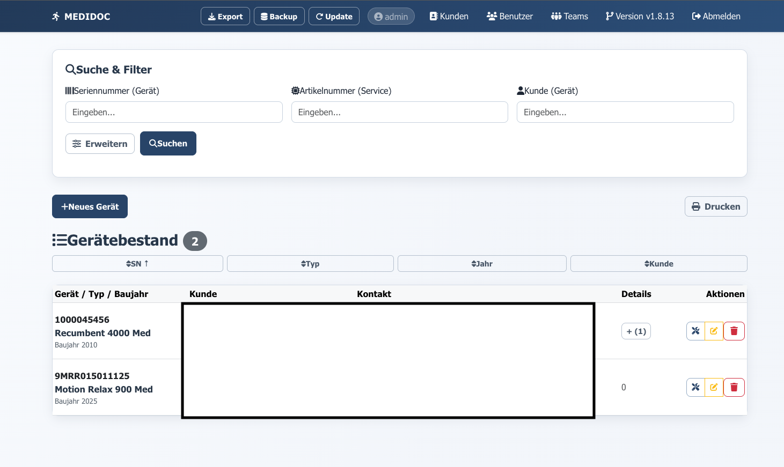Click the MEDIDOC logo in the header

pyautogui.click(x=81, y=17)
